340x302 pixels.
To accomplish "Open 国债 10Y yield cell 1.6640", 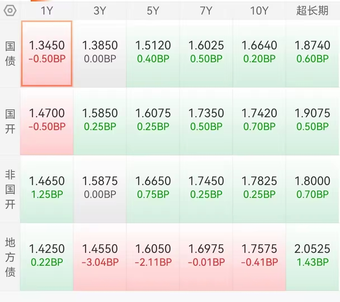I will point(259,53).
